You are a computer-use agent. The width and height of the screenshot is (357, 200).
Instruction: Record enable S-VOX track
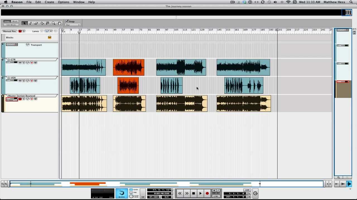tap(32, 81)
